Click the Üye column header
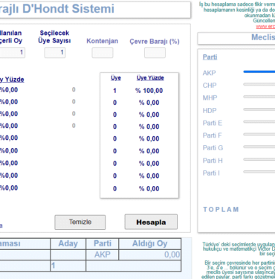This screenshot has width=275, height=279. pos(116,78)
